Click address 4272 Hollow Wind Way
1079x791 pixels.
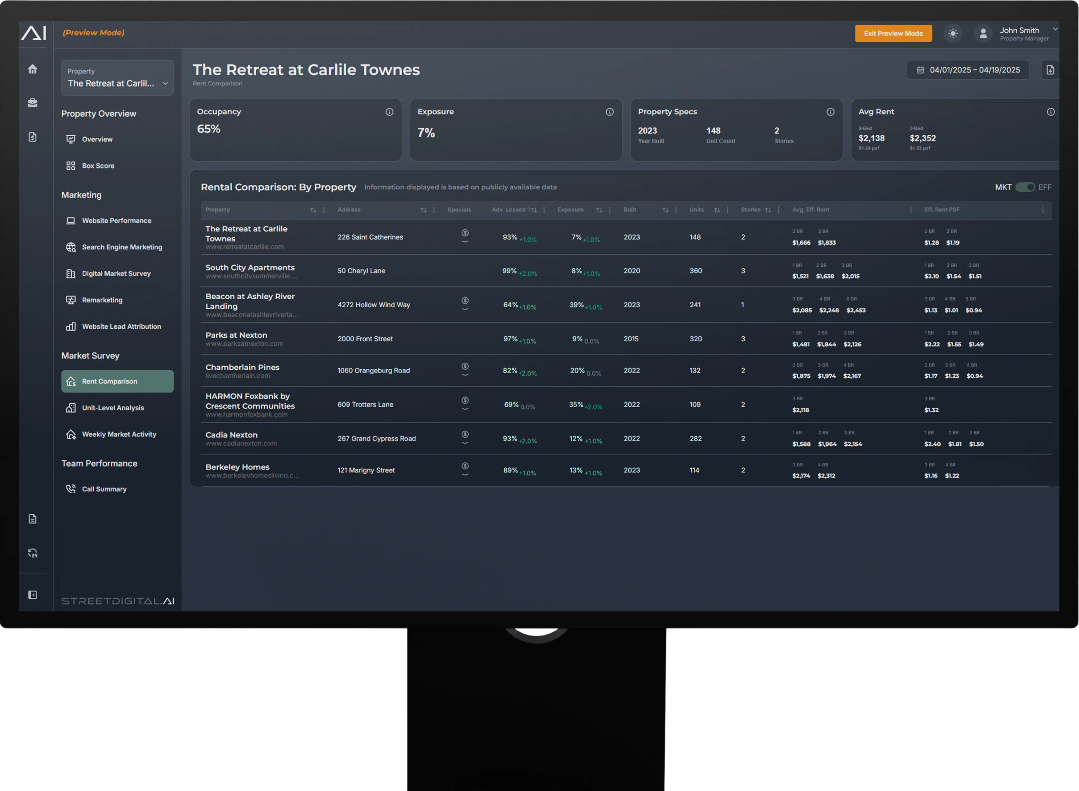click(374, 305)
